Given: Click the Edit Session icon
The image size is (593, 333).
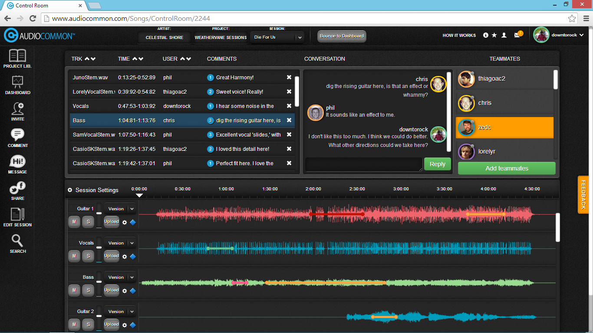Looking at the screenshot, I should (17, 215).
